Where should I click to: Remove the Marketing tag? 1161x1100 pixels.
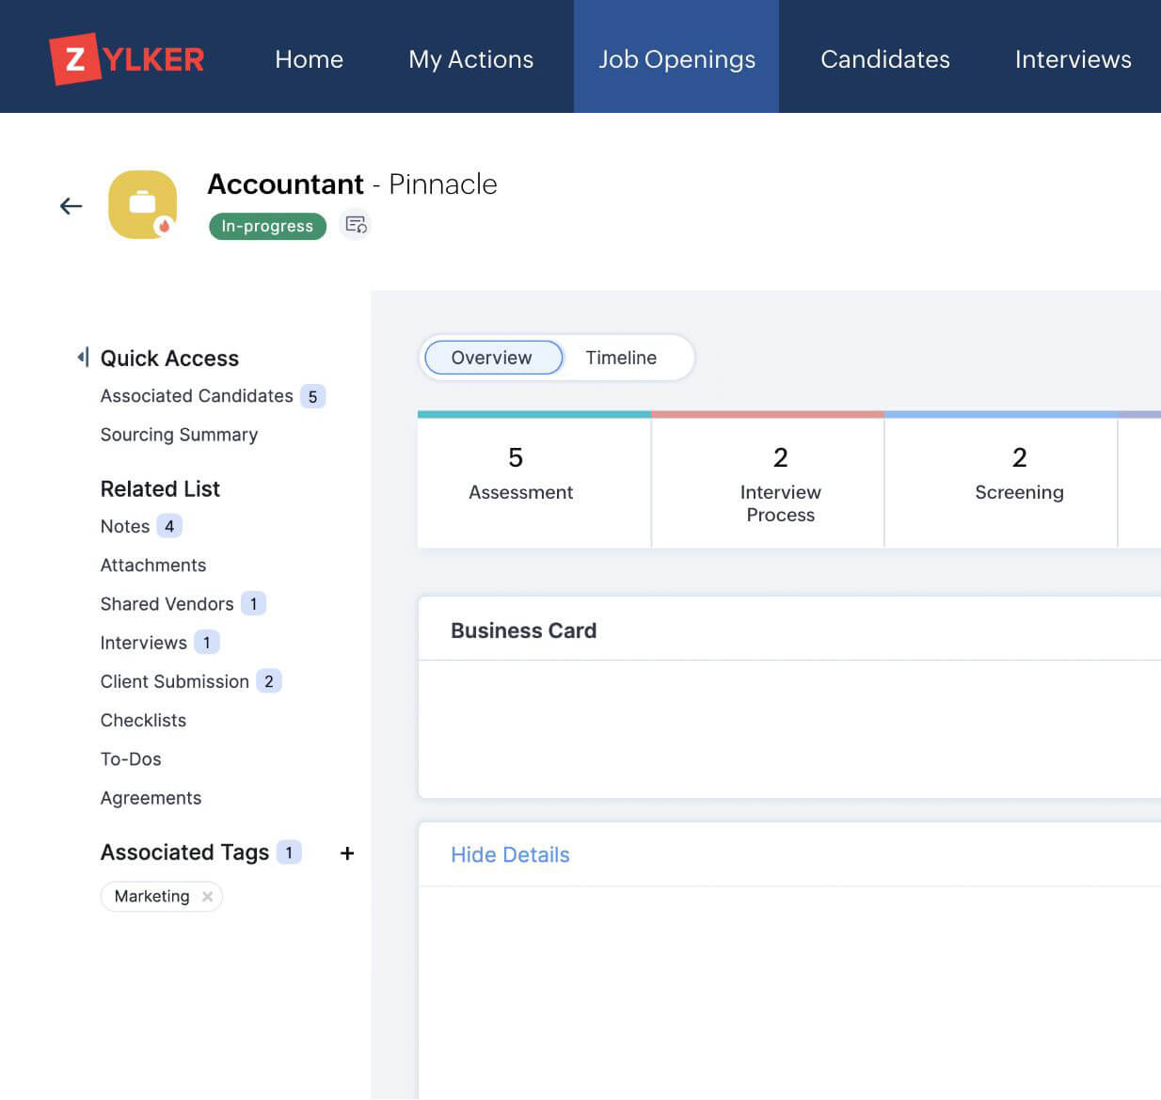click(x=208, y=897)
